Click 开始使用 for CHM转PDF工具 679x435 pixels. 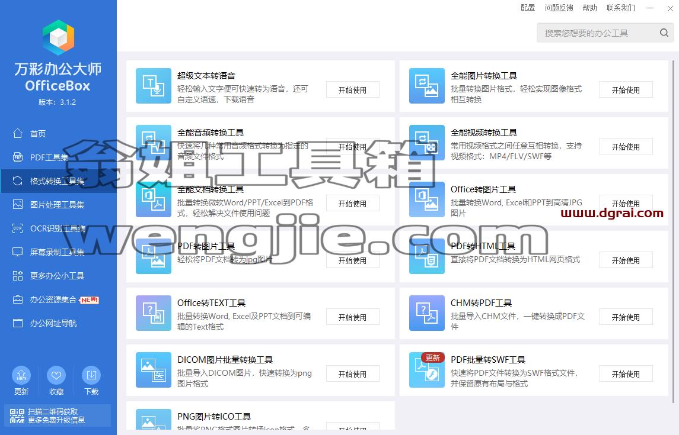point(626,317)
